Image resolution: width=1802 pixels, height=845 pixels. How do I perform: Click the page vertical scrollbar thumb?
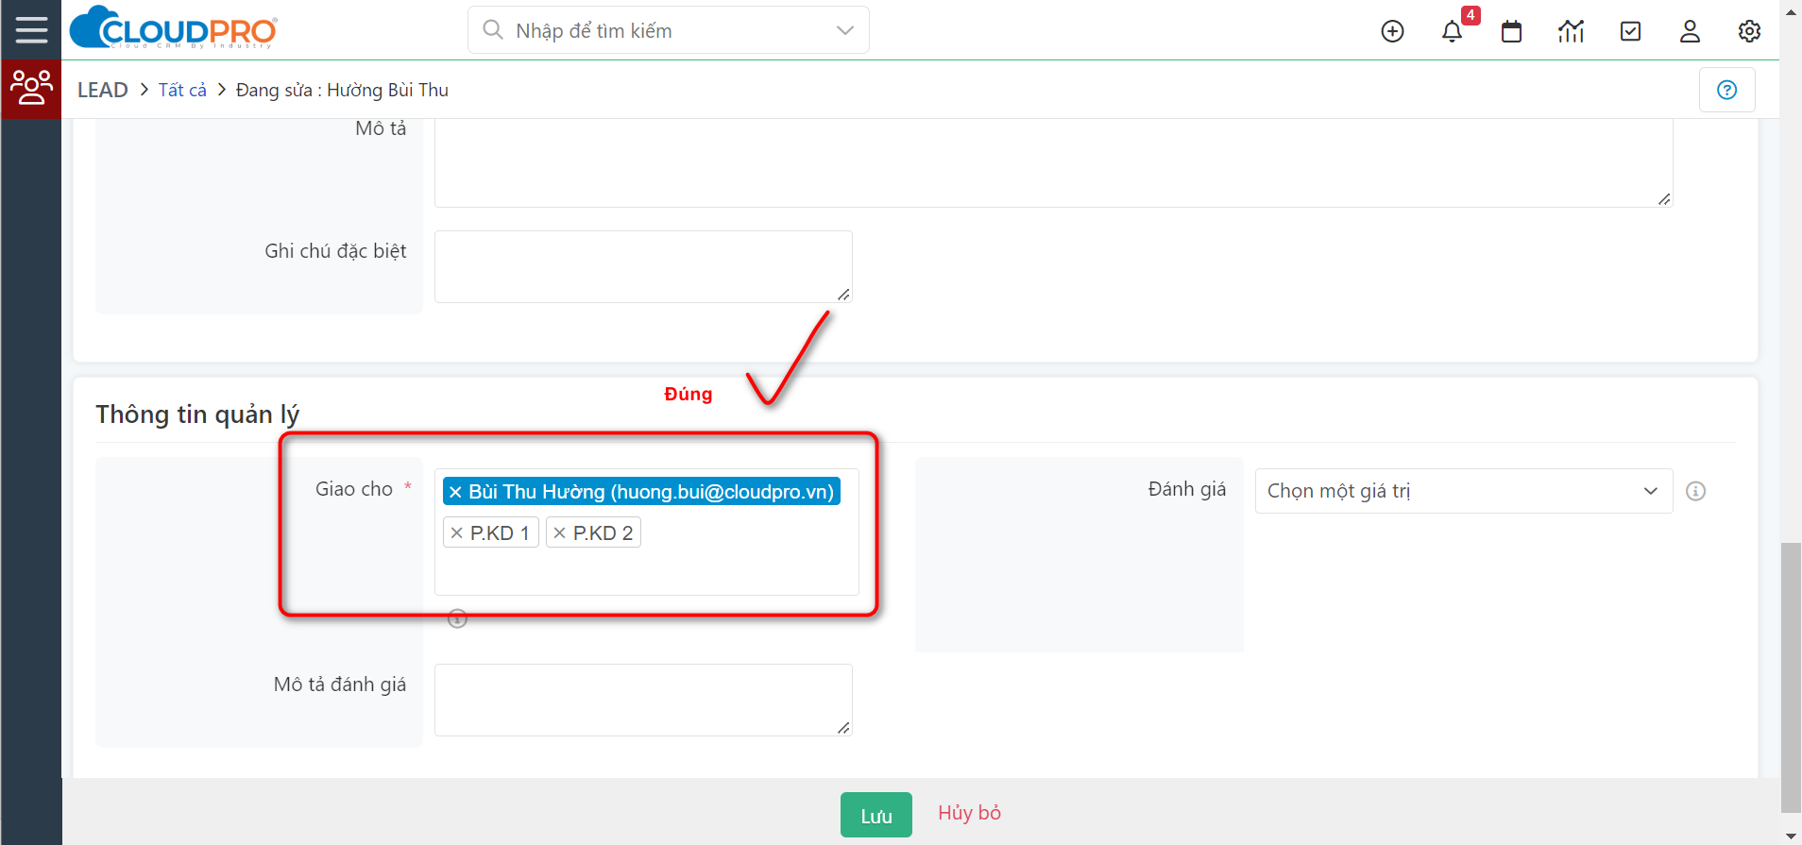click(x=1790, y=677)
